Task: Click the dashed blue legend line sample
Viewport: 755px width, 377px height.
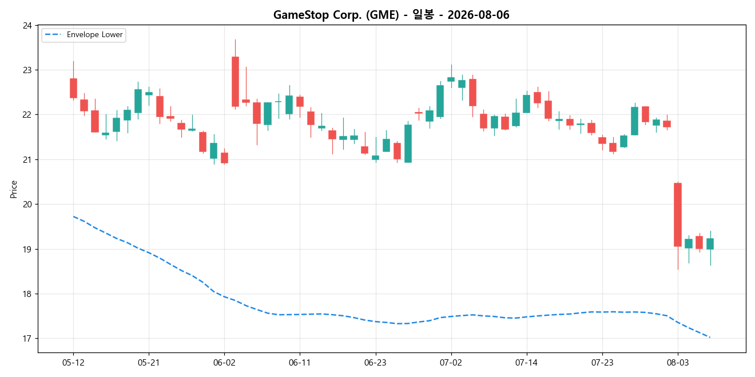Action: click(53, 35)
